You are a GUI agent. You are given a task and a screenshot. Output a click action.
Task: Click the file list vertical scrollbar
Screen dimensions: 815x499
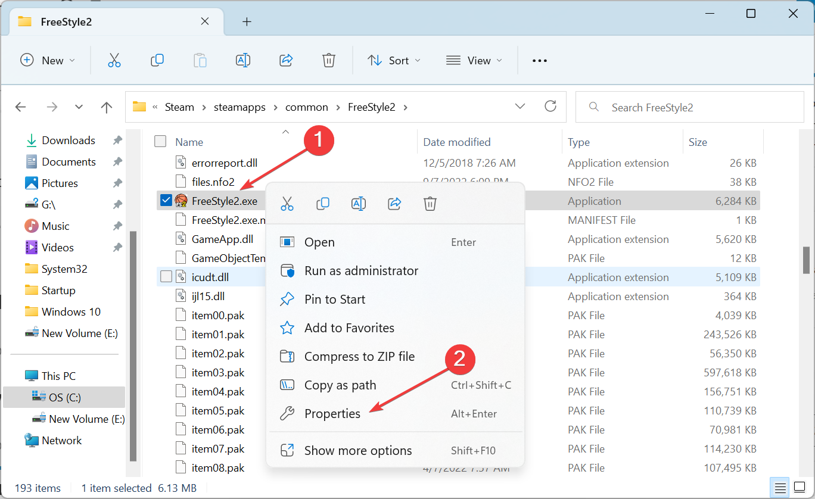[x=806, y=260]
